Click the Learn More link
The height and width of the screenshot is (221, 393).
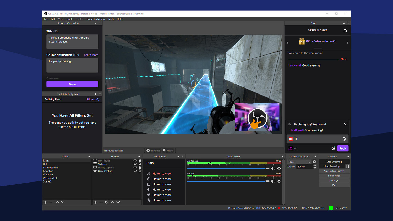[x=91, y=55]
